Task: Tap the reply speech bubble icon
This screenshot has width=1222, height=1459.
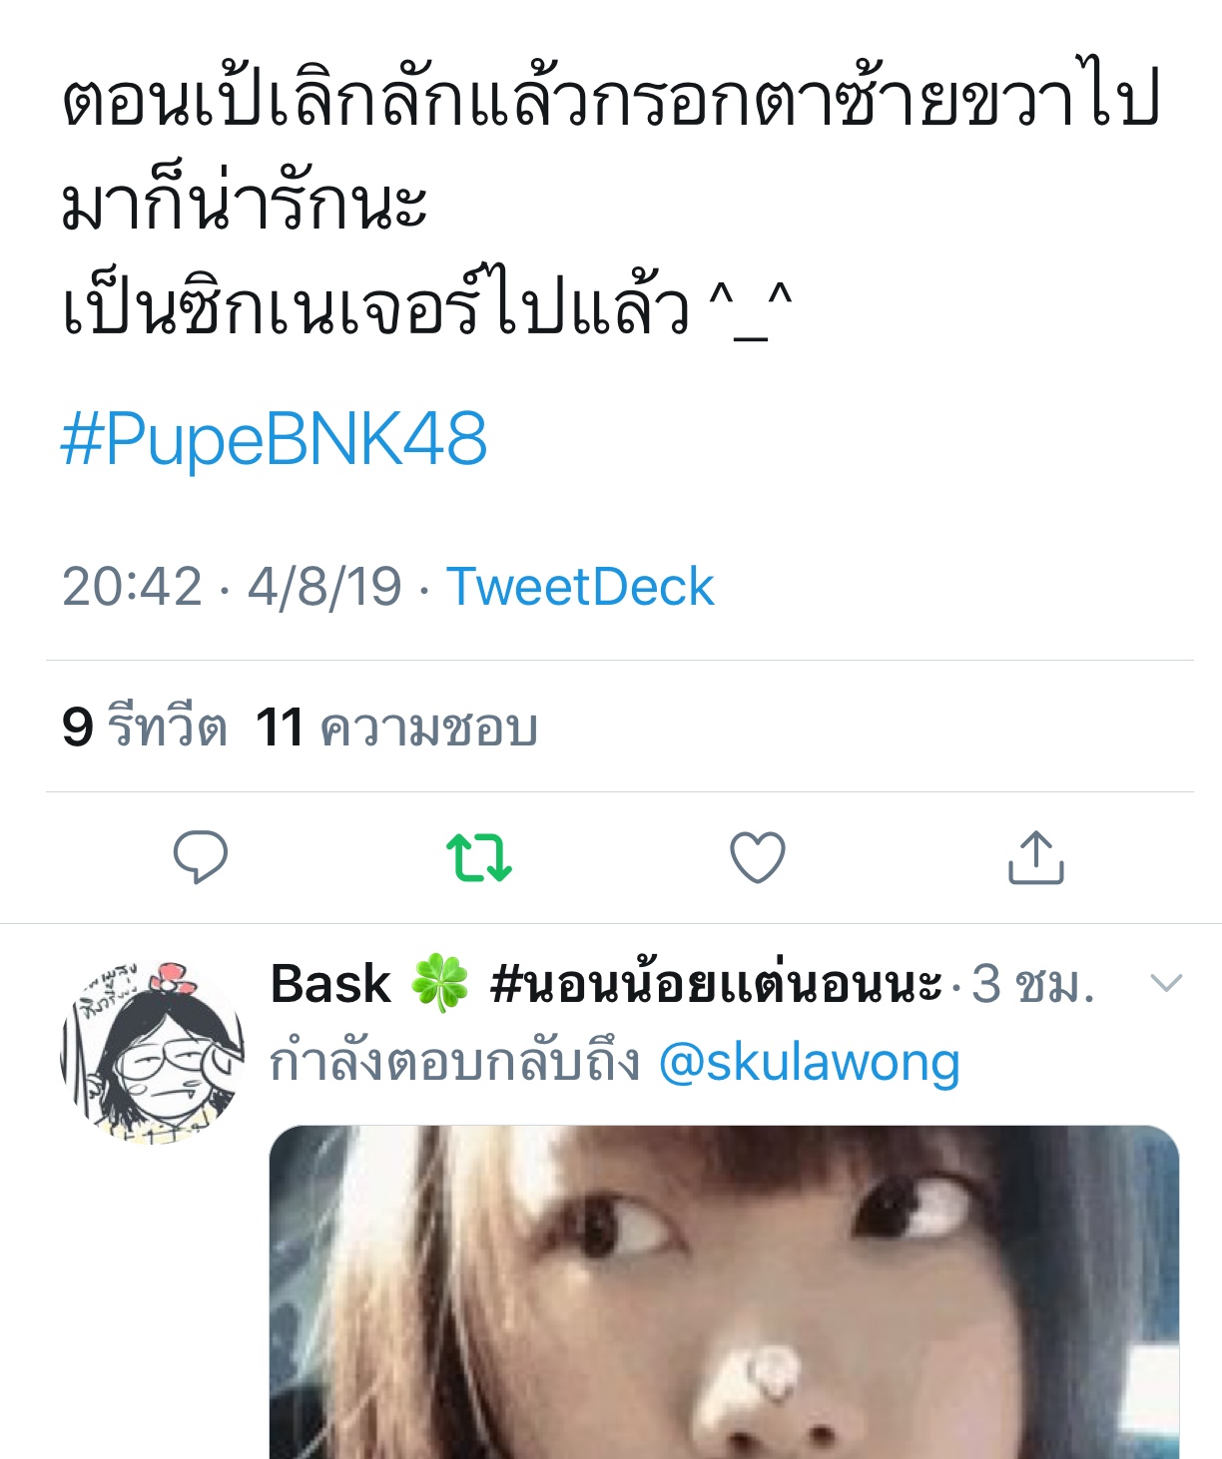Action: (201, 857)
